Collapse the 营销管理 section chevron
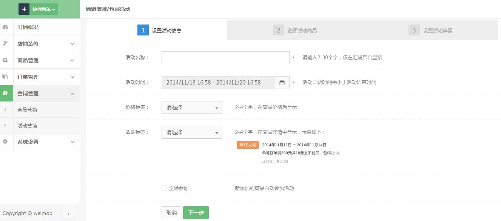This screenshot has width=501, height=221. [x=72, y=94]
